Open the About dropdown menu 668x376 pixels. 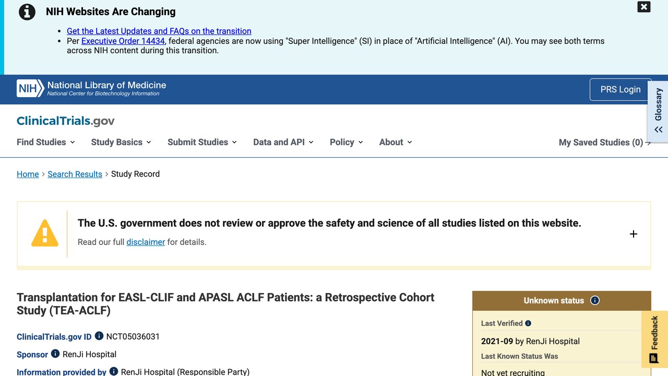(x=396, y=142)
